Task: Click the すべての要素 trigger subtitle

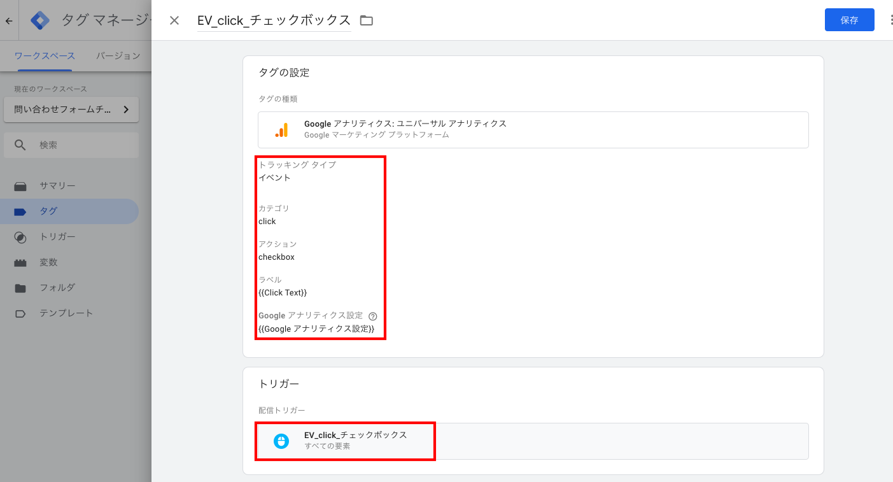Action: [327, 446]
